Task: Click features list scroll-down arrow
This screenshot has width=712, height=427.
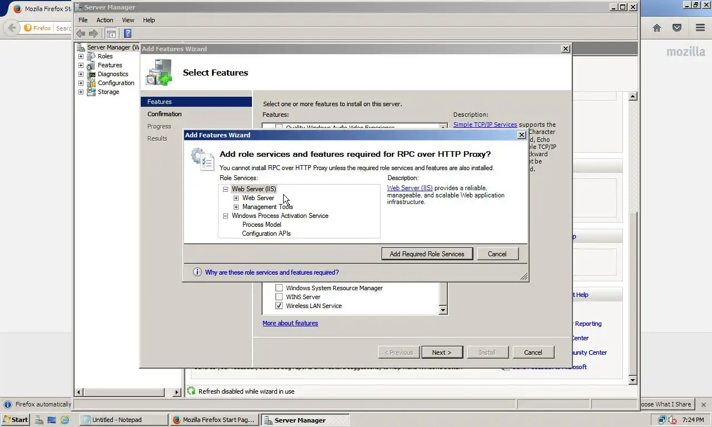Action: (443, 310)
